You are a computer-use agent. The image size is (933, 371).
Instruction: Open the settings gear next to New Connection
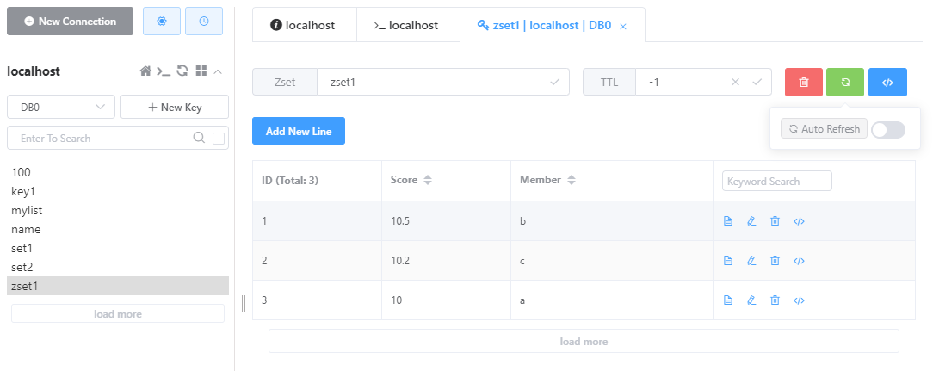click(x=161, y=21)
